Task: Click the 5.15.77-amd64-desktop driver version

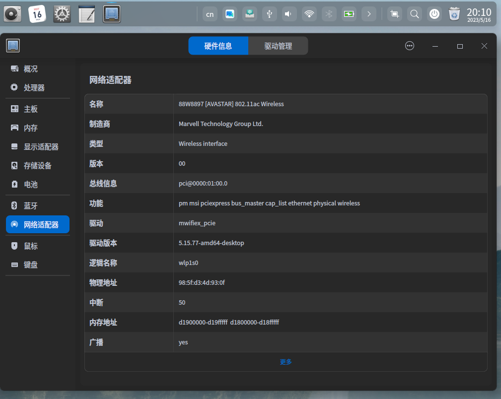Action: (211, 243)
